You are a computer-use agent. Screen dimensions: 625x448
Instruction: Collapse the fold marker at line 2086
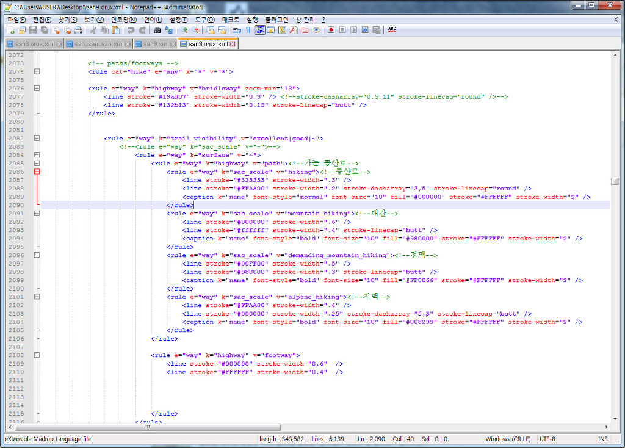tap(37, 172)
